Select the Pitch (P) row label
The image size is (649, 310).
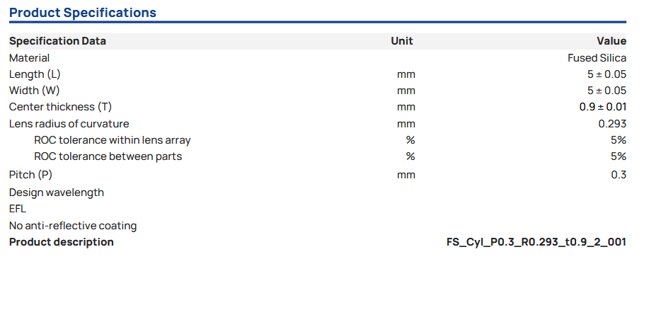(30, 174)
